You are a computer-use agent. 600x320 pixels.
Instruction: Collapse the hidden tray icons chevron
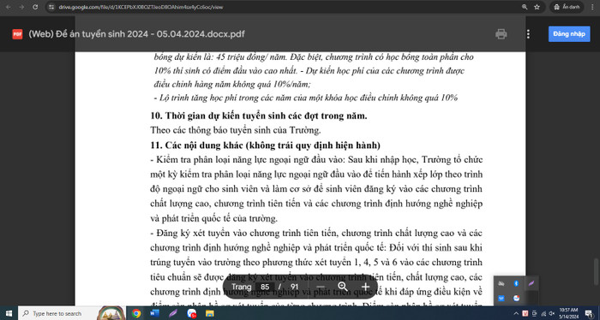(x=516, y=313)
